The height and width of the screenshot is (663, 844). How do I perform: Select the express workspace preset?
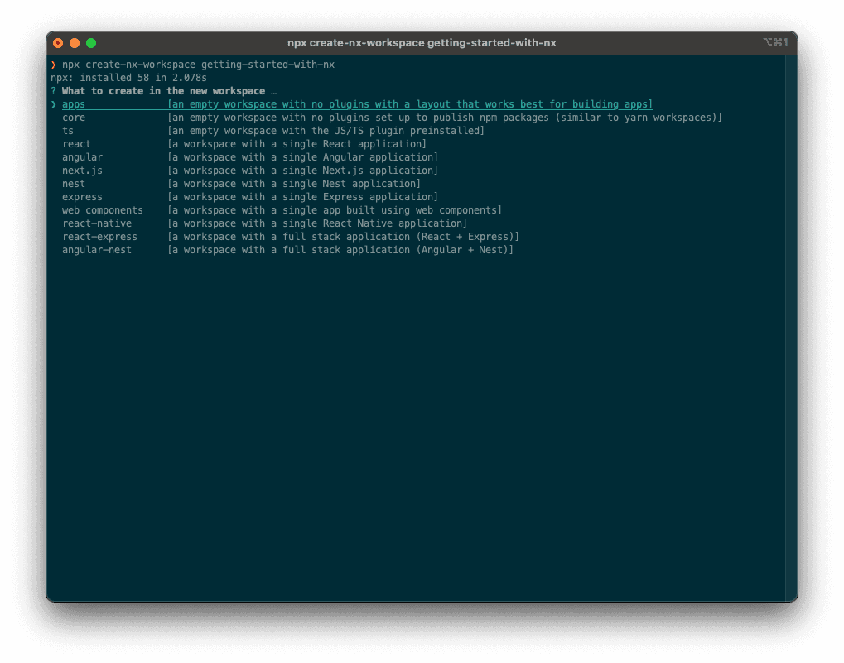82,197
